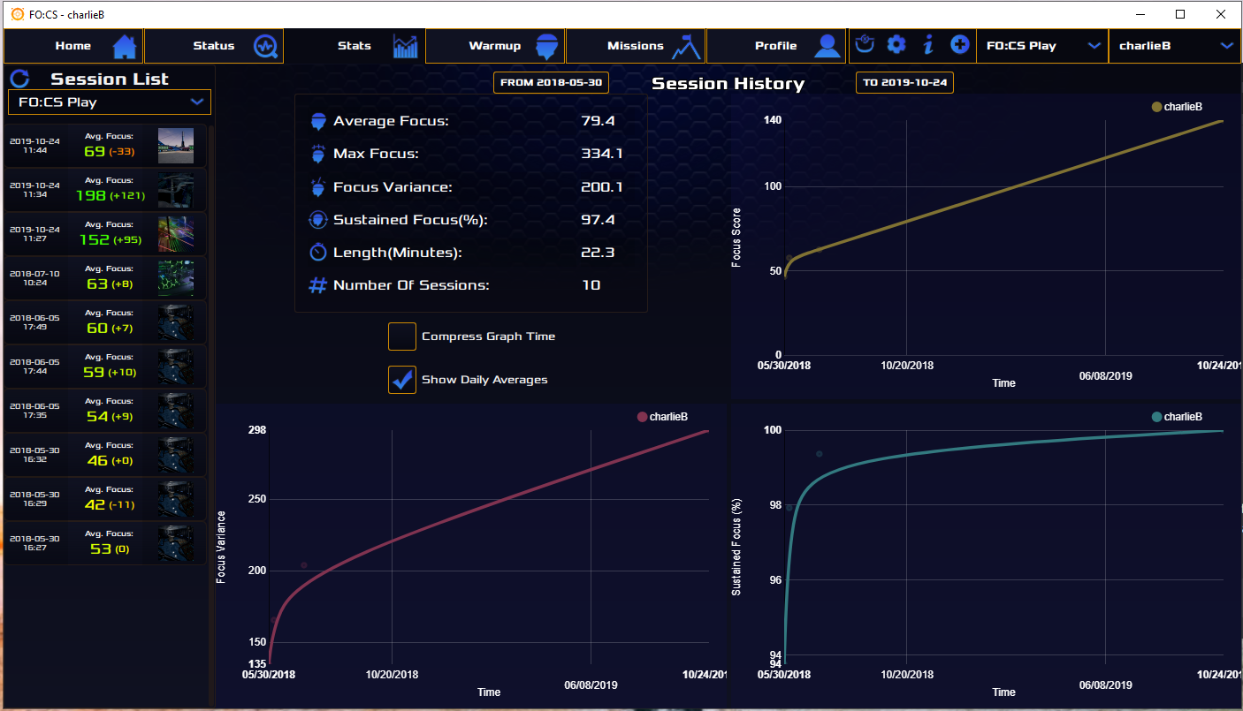Click thumbnail of session with focus 53

175,543
